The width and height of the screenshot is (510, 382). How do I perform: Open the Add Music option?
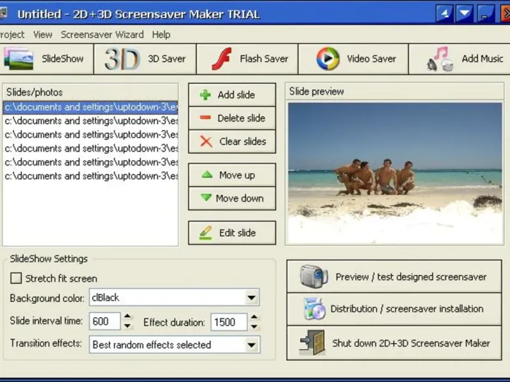459,59
